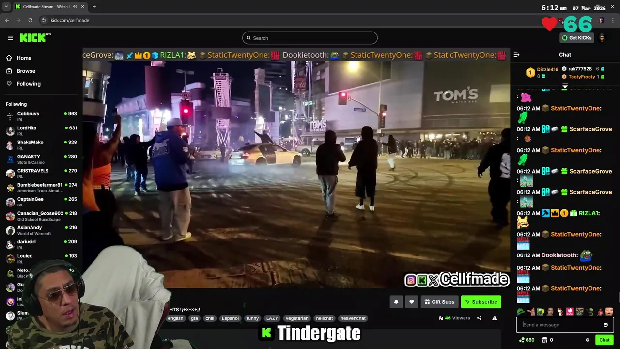Toggle stream notifications bell
This screenshot has height=349, width=620.
point(396,302)
